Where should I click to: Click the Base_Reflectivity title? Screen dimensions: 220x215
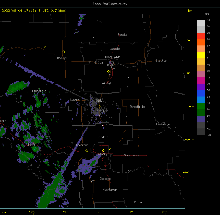tap(110, 4)
